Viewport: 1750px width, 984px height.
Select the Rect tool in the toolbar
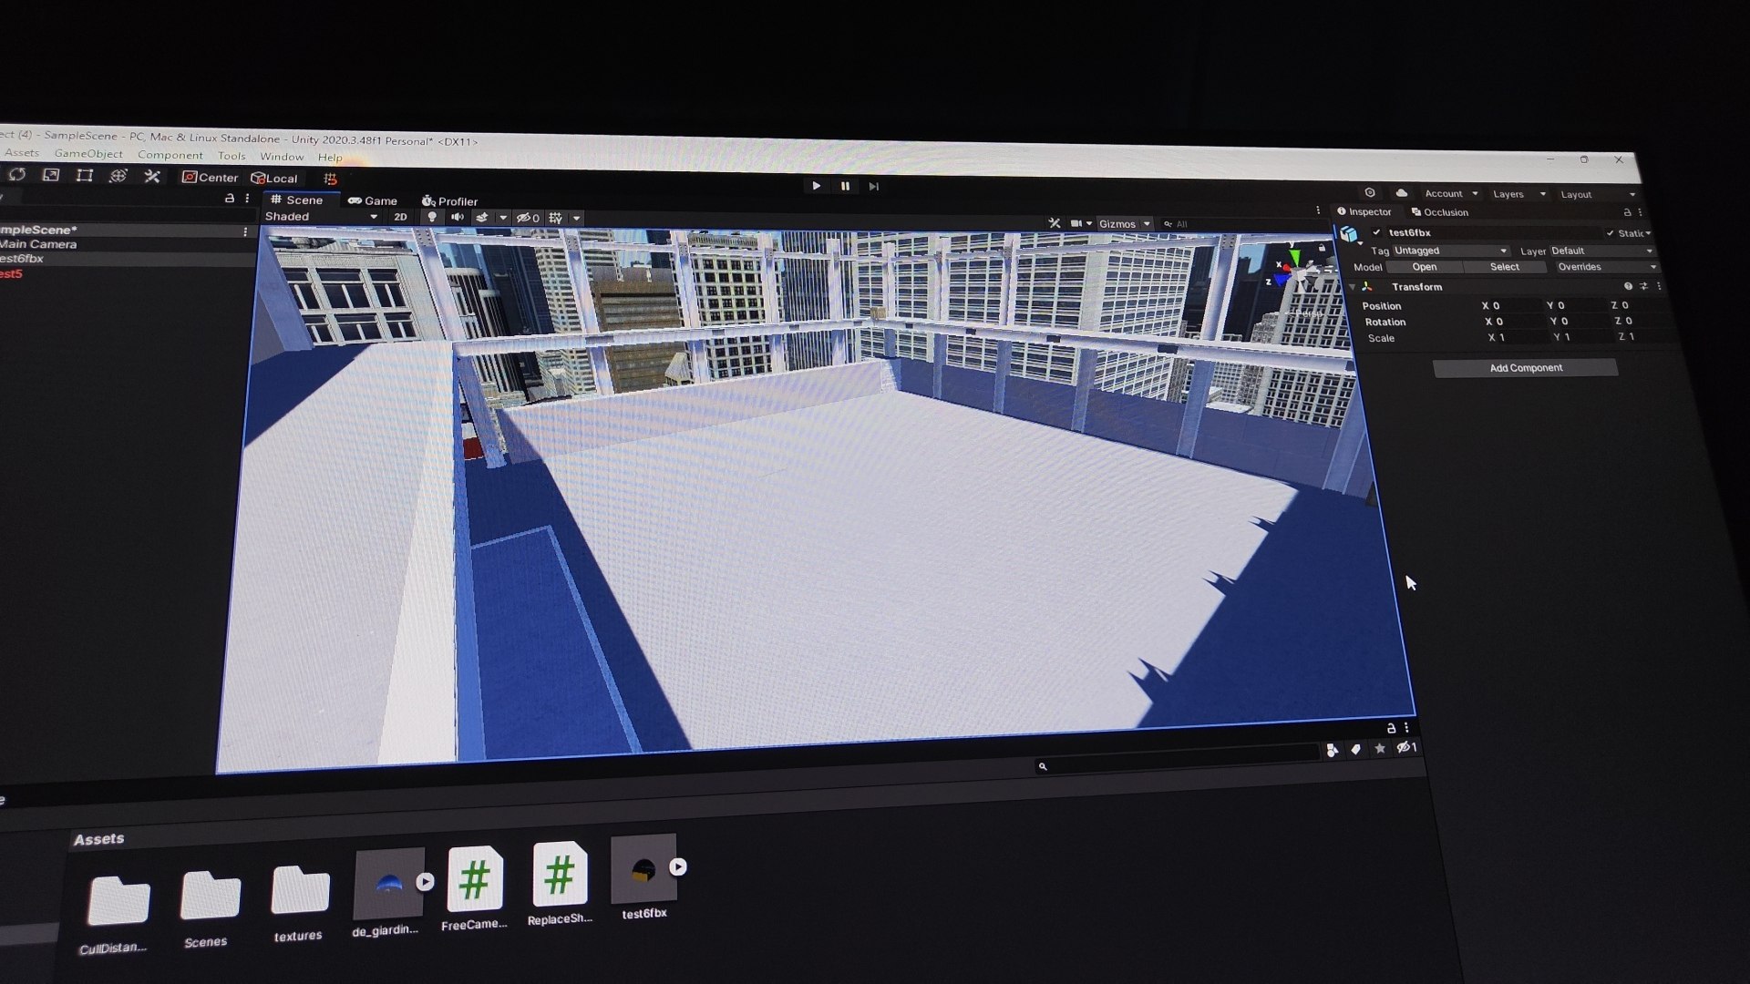(85, 175)
